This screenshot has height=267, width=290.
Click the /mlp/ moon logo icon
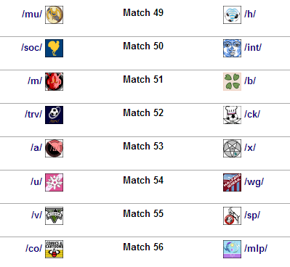tap(232, 249)
